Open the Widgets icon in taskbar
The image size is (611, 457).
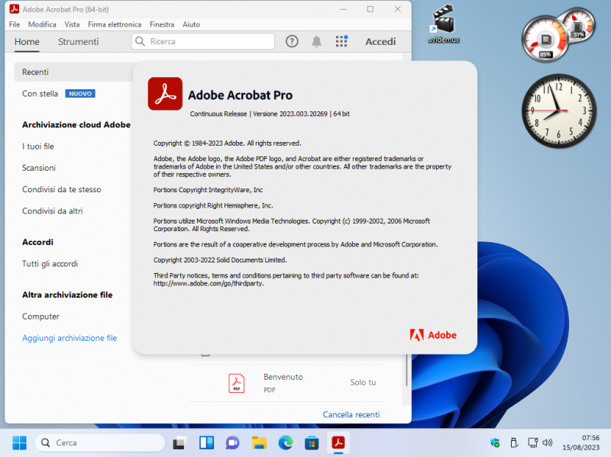(x=206, y=443)
